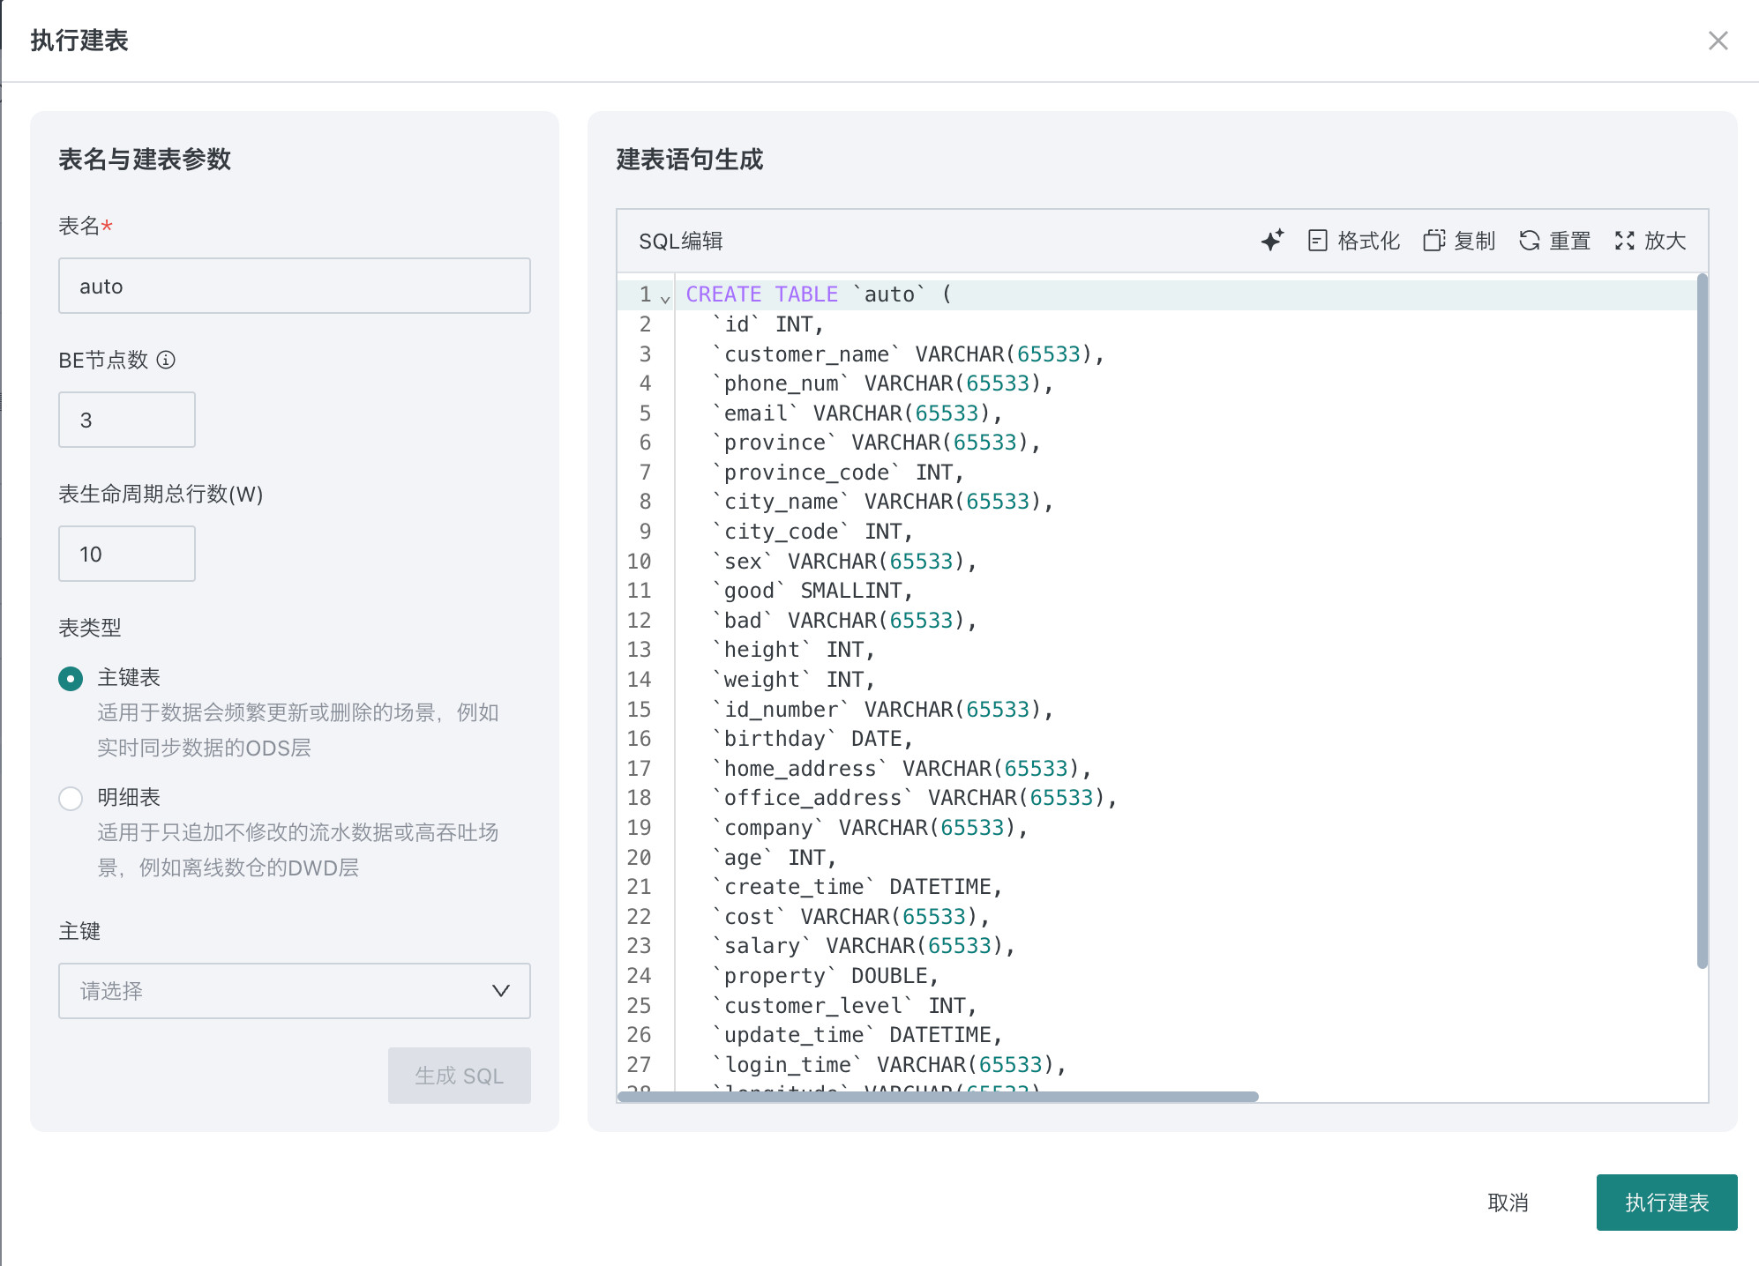Collapse the fold arrow on line 1
This screenshot has height=1266, width=1759.
pyautogui.click(x=665, y=300)
